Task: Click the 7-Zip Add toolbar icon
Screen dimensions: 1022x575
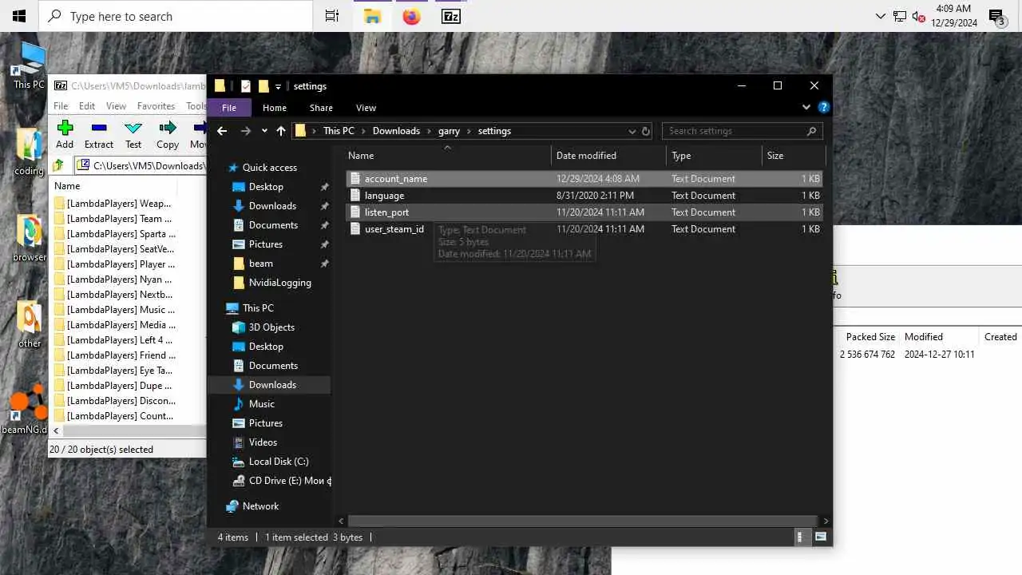Action: 65,129
